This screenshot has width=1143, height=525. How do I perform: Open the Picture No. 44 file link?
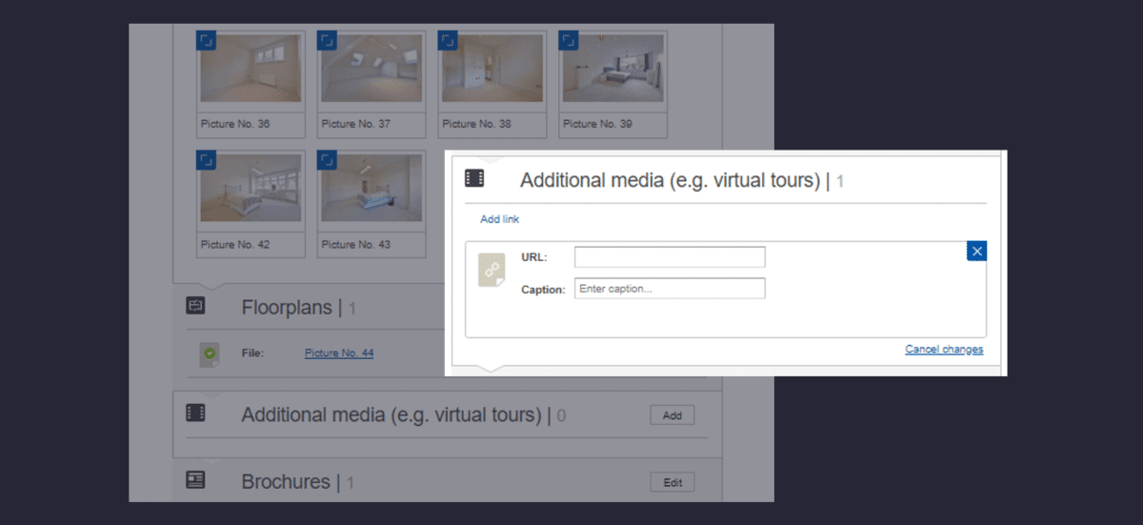pos(339,353)
